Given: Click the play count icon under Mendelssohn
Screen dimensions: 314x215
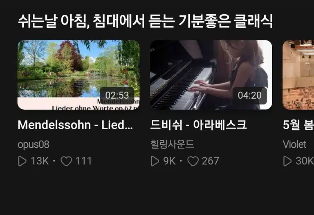Looking at the screenshot, I should pyautogui.click(x=22, y=161).
